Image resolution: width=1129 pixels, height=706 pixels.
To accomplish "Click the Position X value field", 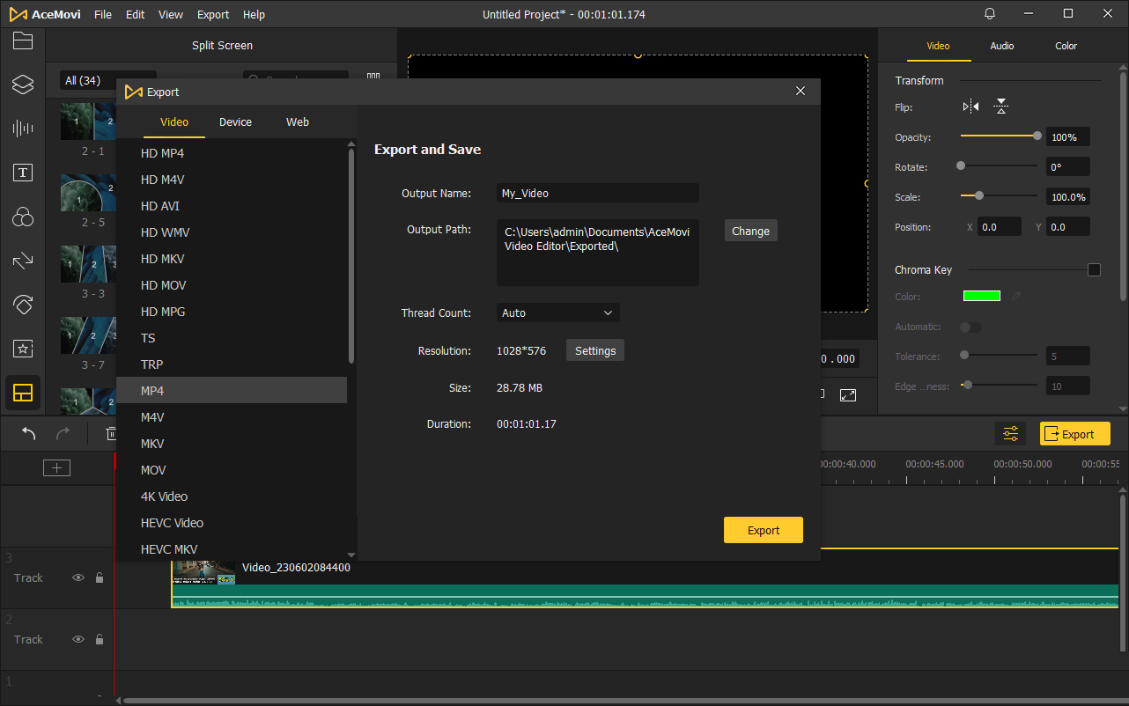I will (1000, 227).
